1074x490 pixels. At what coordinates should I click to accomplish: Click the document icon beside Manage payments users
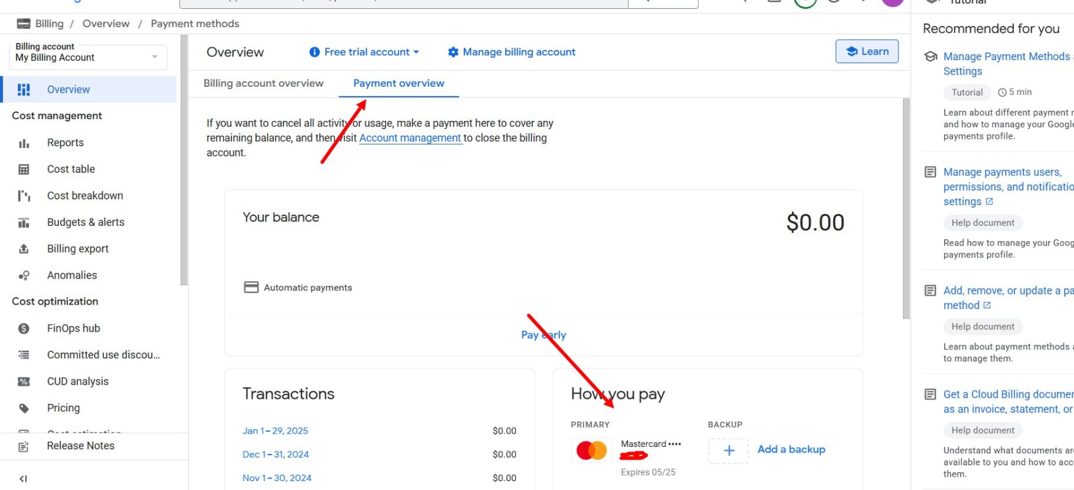coord(930,172)
